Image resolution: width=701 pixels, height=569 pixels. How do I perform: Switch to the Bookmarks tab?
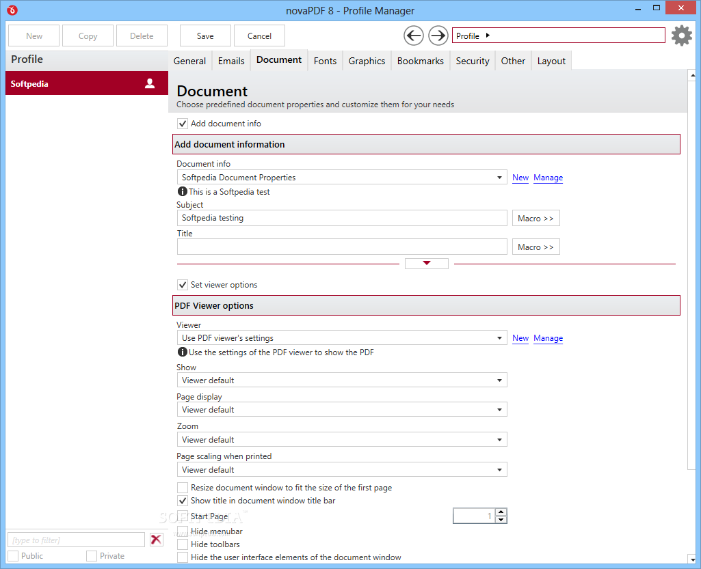pos(420,61)
